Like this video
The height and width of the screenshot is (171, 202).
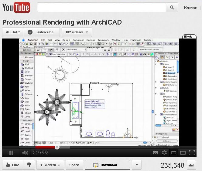[x=13, y=165]
